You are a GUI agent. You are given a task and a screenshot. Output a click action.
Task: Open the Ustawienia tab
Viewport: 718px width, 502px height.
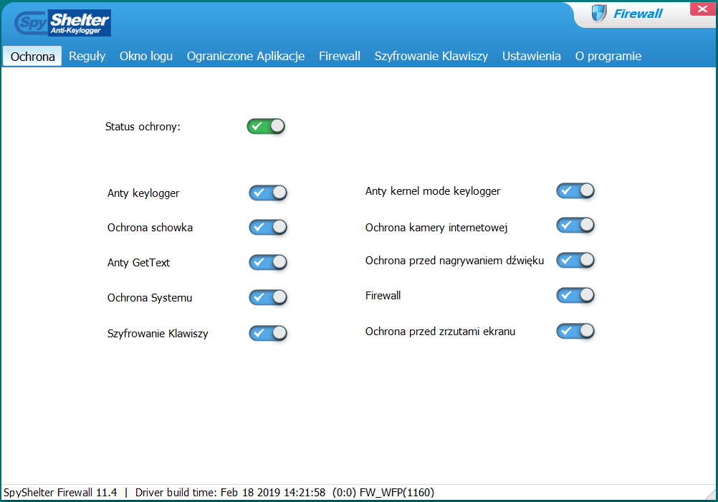pyautogui.click(x=531, y=57)
